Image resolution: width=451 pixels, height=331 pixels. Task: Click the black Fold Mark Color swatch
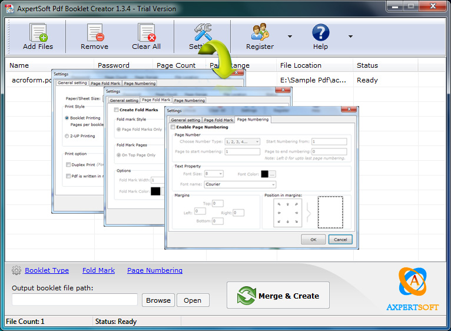(155, 191)
